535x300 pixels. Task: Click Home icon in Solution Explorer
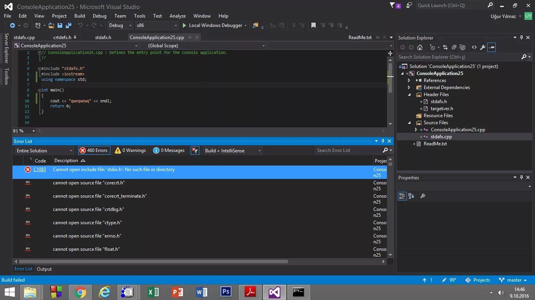click(x=420, y=47)
